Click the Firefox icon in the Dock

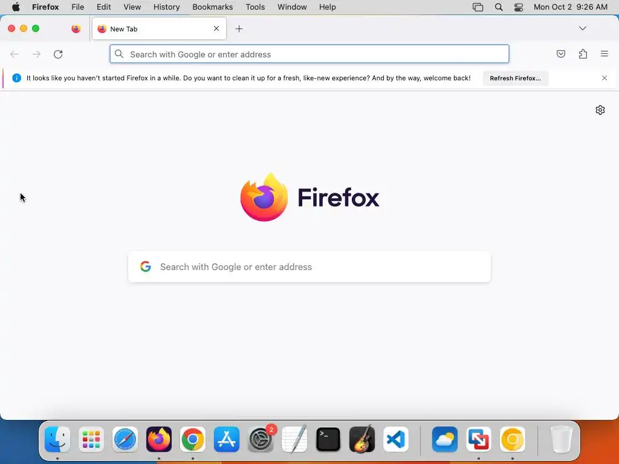tap(159, 439)
